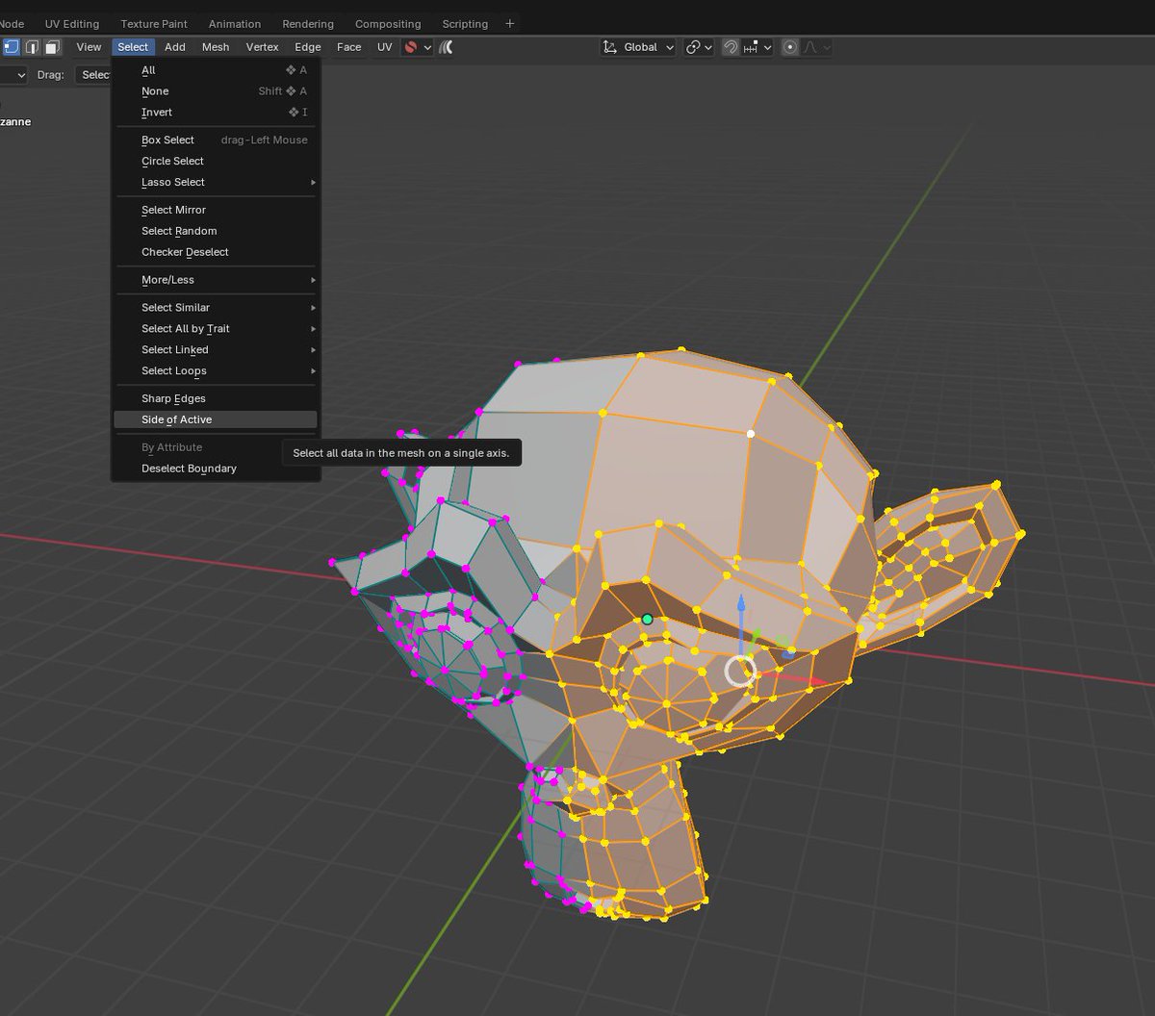
Task: Add a new workspace with plus button
Action: 510,23
